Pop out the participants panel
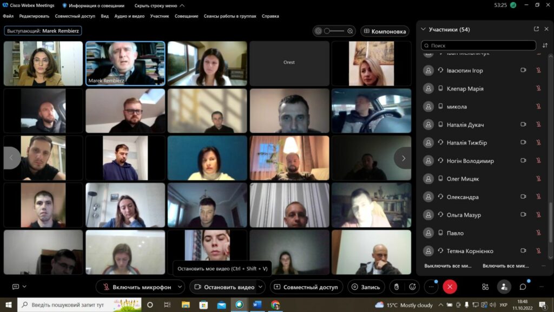The height and width of the screenshot is (312, 554). (x=536, y=29)
